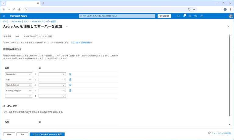The image size is (234, 140).
Task: Open the Azure portal hamburger menu
Action: coord(4,16)
